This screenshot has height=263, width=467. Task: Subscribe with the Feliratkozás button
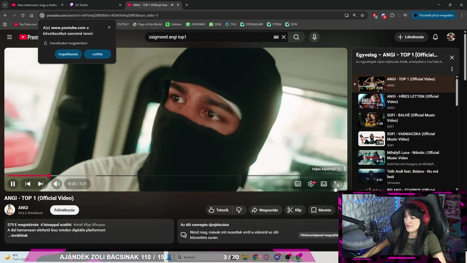[x=65, y=210]
